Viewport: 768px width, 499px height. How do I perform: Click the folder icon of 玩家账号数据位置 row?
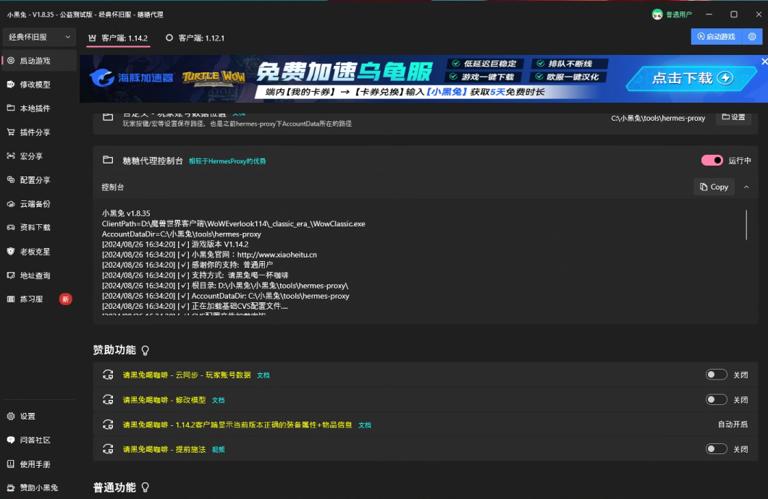pyautogui.click(x=108, y=117)
